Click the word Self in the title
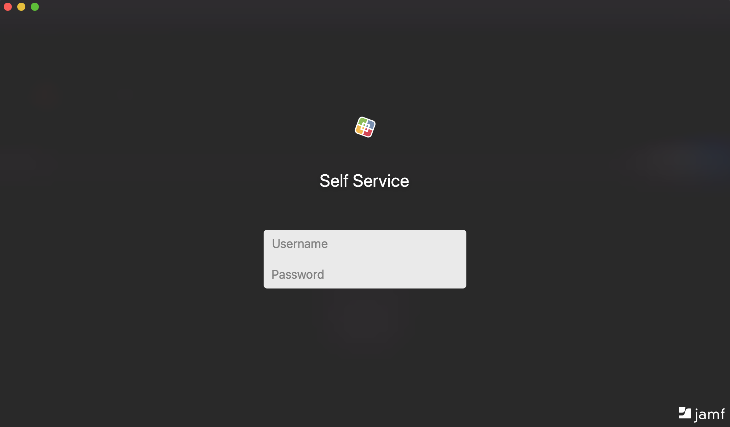This screenshot has height=427, width=730. click(x=334, y=181)
